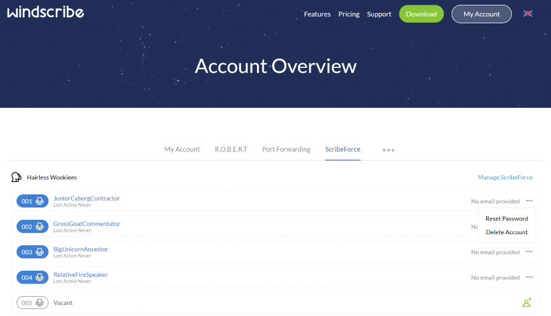Image resolution: width=551 pixels, height=316 pixels.
Task: Click the Vacant seat label
Action: (x=63, y=303)
